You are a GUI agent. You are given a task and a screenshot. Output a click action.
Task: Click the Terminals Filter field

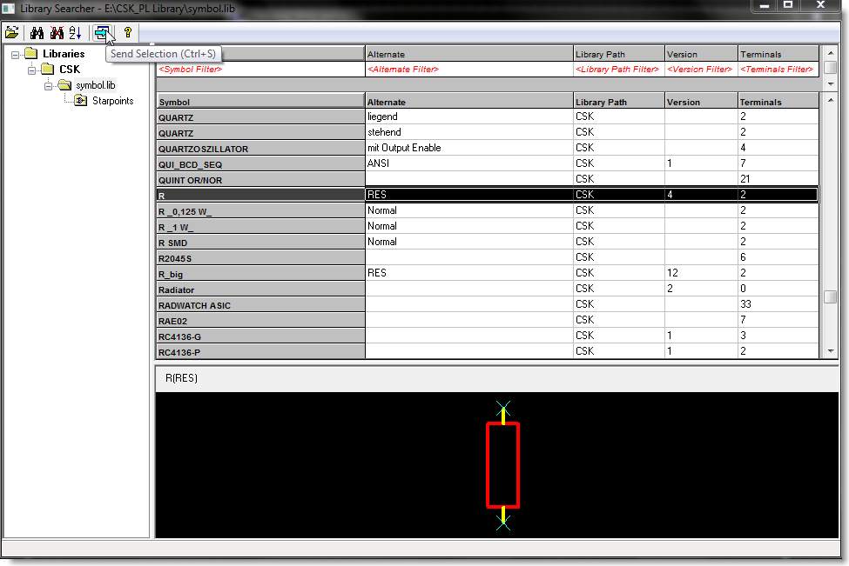coord(778,70)
